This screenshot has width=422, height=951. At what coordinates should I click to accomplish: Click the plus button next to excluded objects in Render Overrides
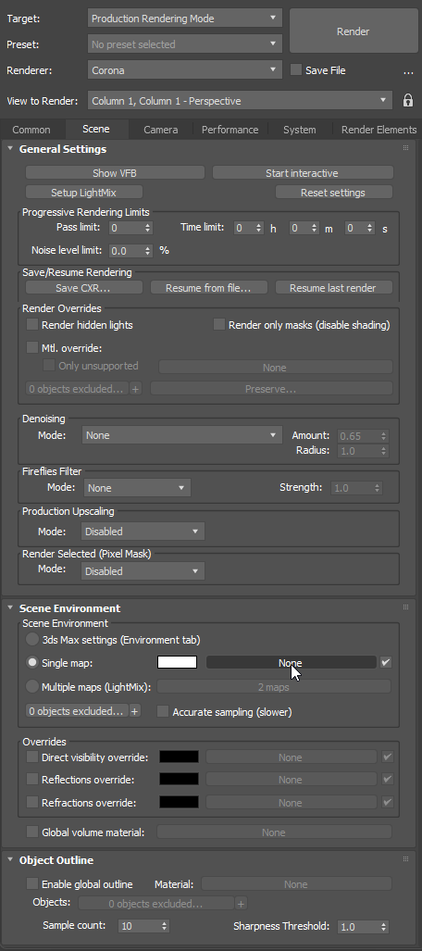point(135,389)
